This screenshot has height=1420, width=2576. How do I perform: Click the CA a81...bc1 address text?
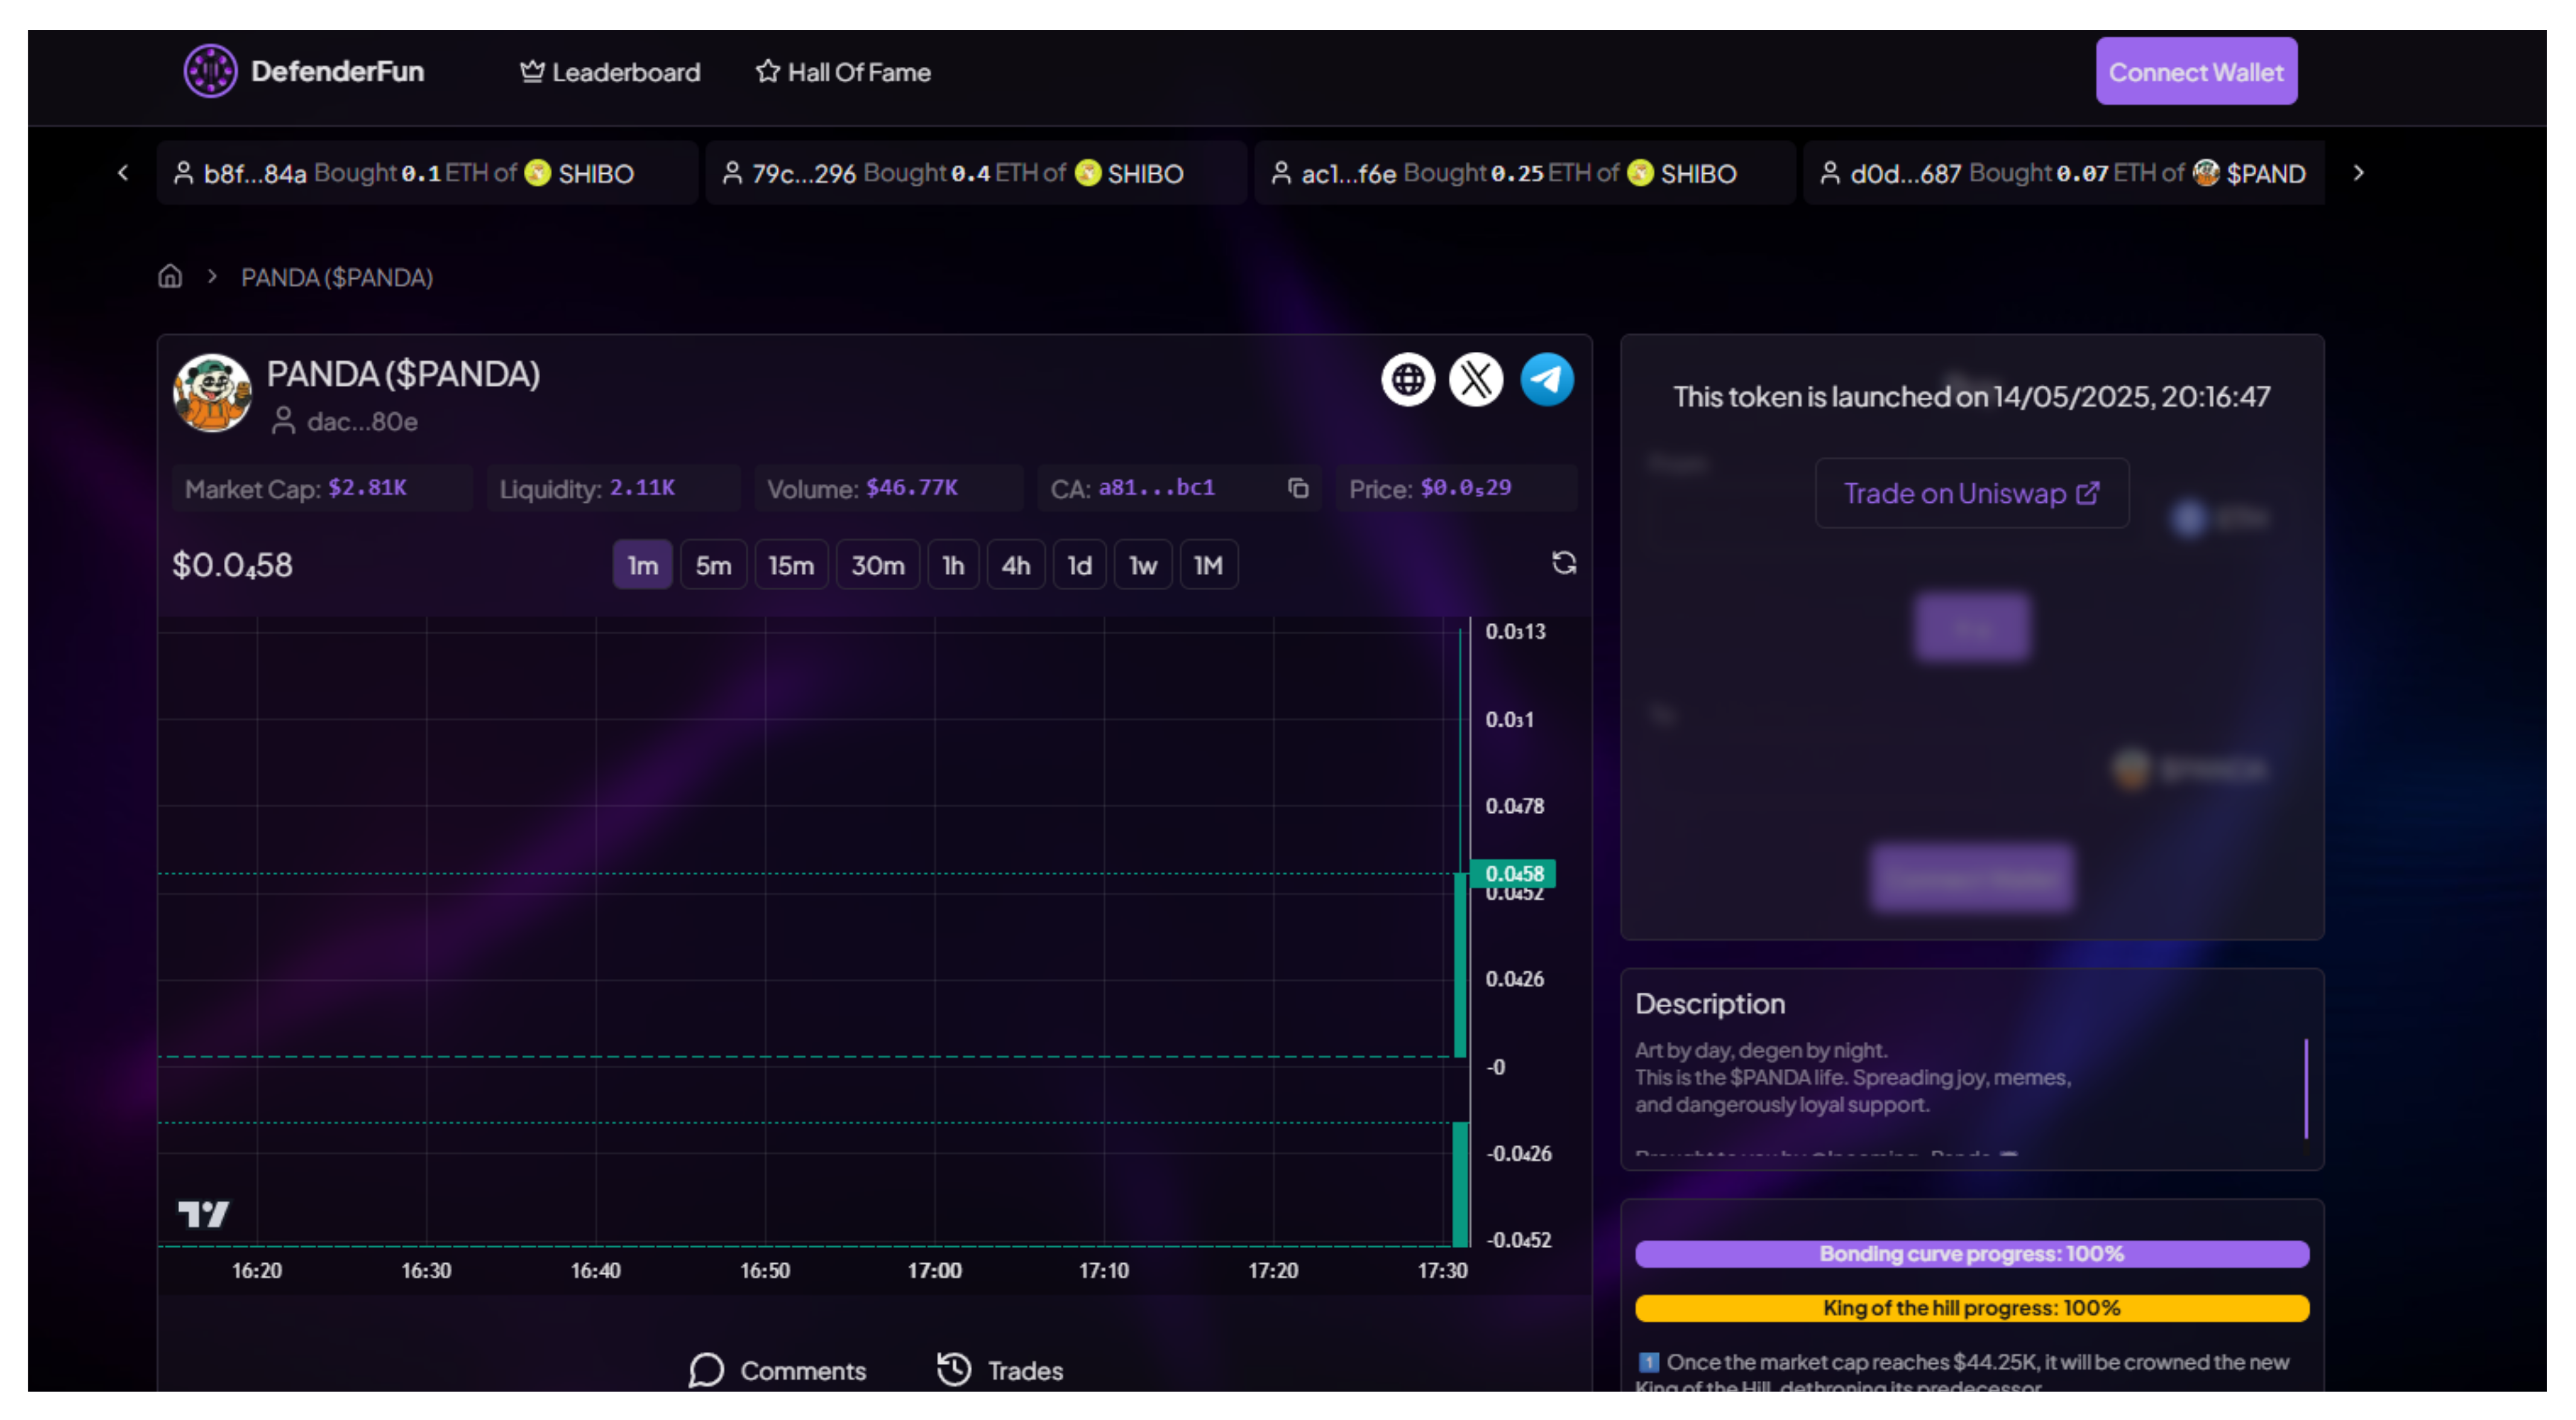coord(1156,488)
